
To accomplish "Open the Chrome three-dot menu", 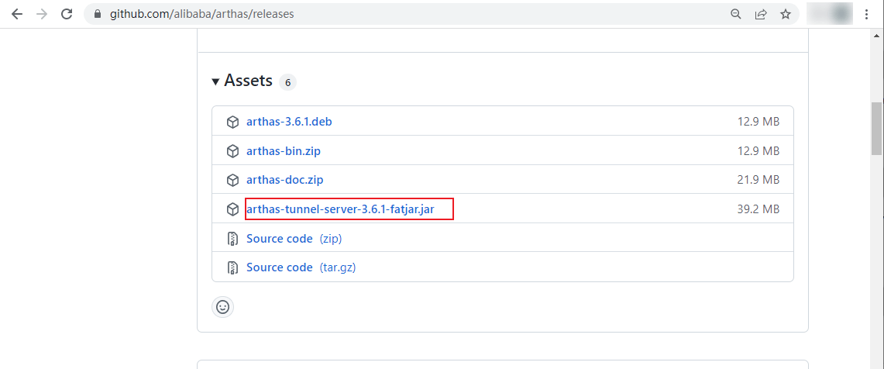I will [x=866, y=14].
